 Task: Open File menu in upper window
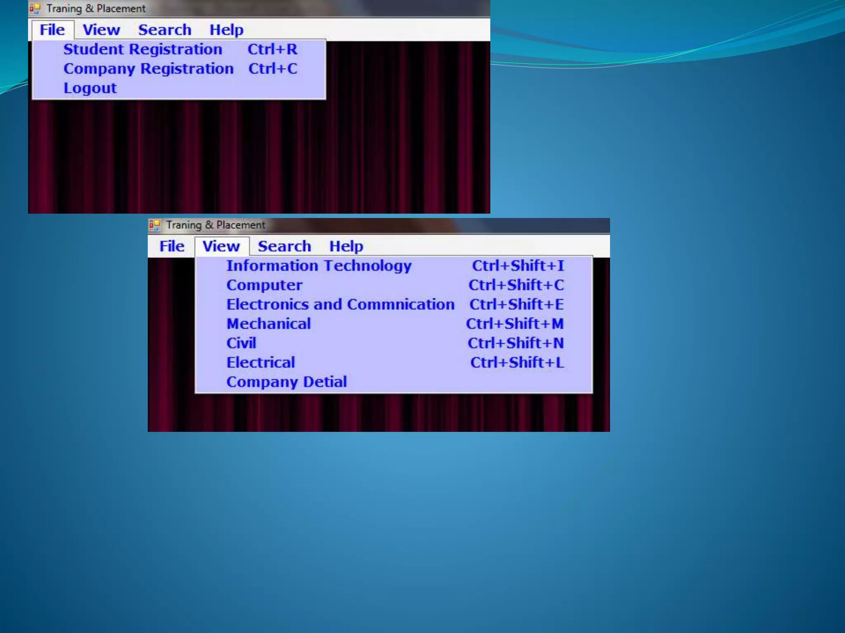pyautogui.click(x=52, y=30)
